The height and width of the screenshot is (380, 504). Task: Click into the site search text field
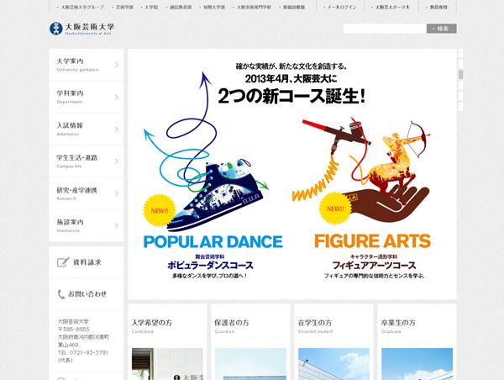(x=385, y=29)
